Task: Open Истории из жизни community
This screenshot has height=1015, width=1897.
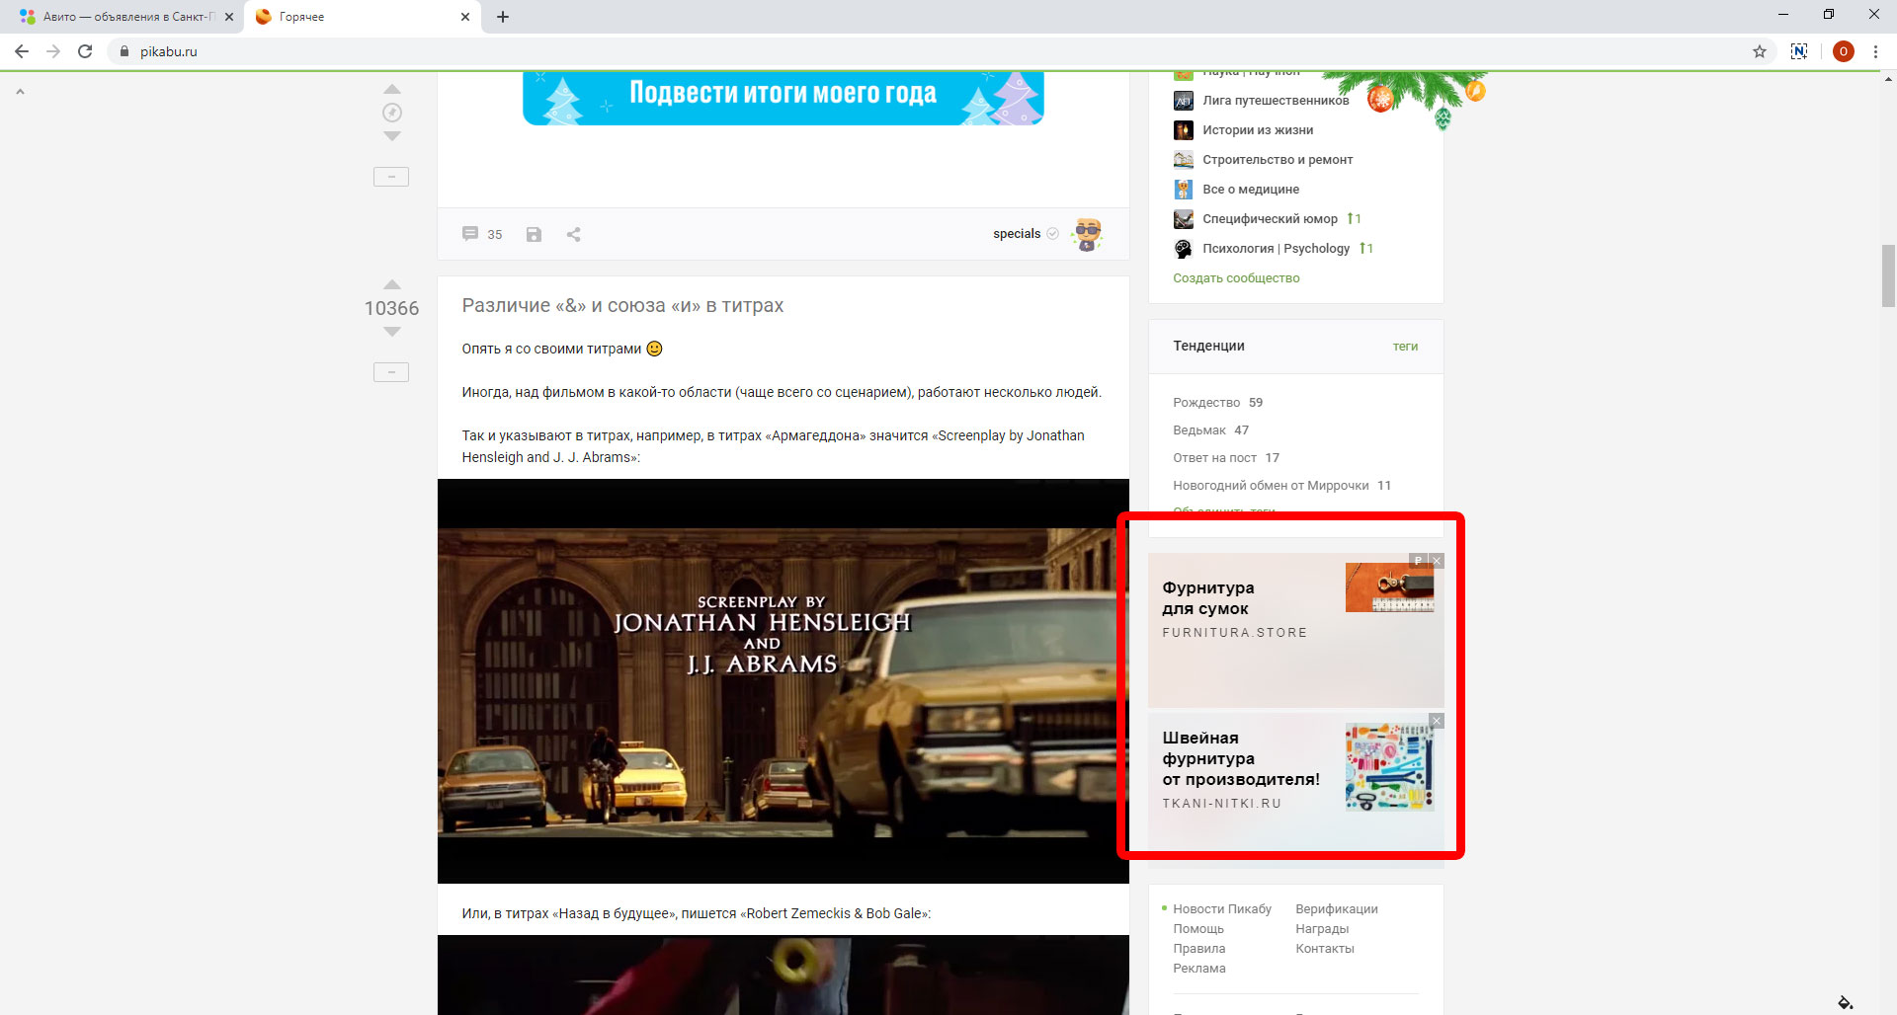Action: (x=1258, y=130)
